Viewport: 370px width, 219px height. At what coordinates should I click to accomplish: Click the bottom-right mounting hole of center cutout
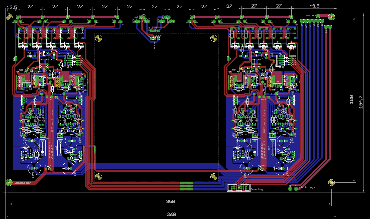point(214,177)
